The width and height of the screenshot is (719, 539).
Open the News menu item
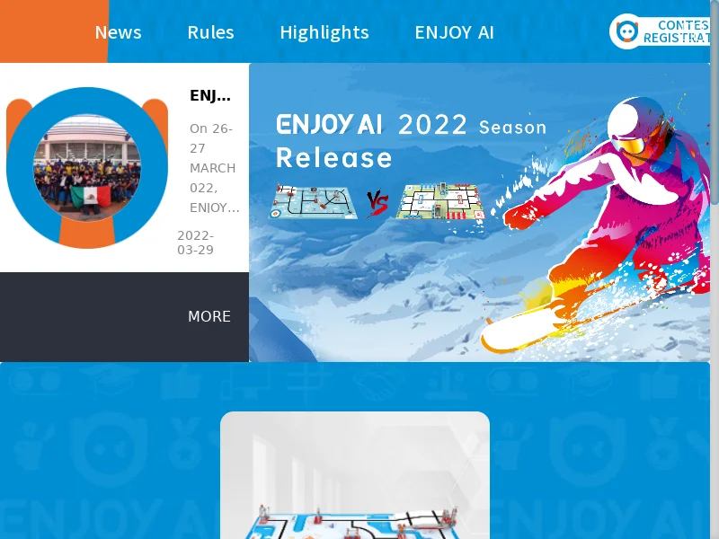(118, 32)
